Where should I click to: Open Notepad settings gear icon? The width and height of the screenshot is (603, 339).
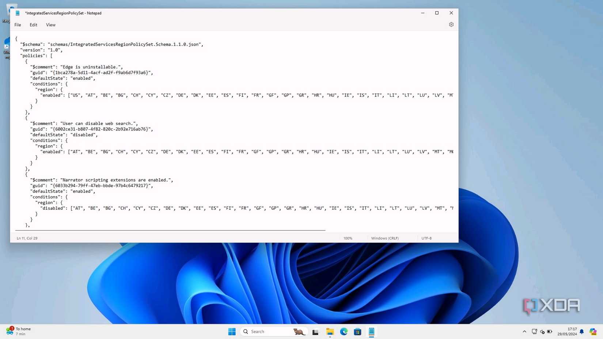pos(451,24)
